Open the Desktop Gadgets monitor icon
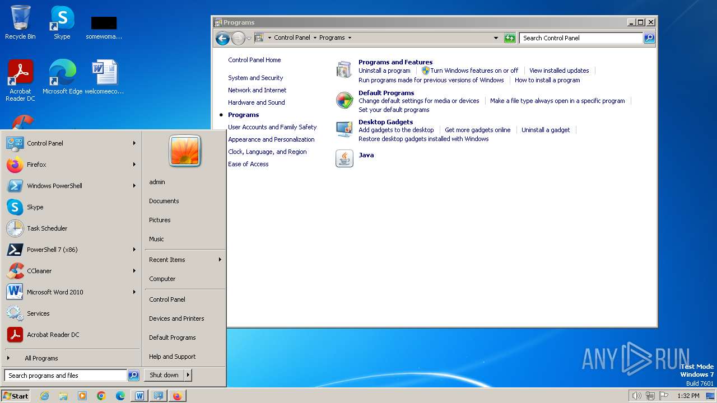 click(344, 129)
